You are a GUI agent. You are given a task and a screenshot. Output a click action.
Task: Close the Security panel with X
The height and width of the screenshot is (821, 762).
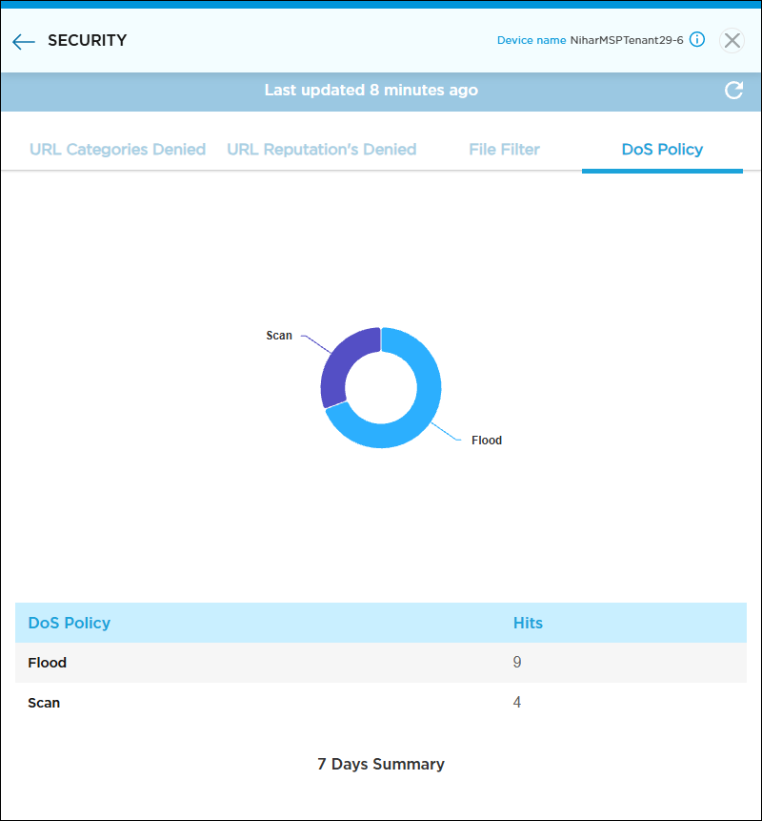point(732,40)
